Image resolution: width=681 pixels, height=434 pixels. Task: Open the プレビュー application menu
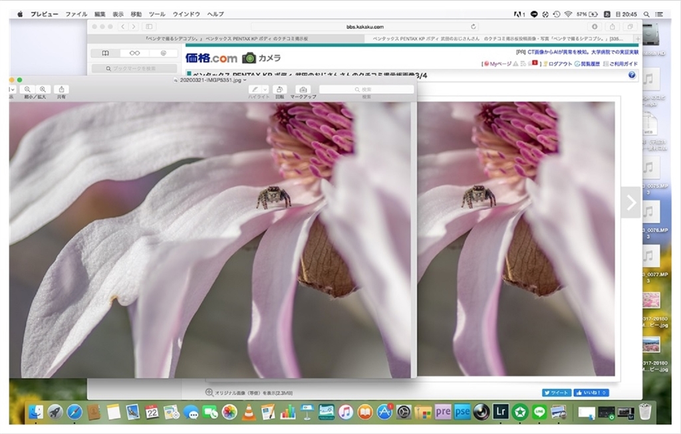click(x=45, y=15)
